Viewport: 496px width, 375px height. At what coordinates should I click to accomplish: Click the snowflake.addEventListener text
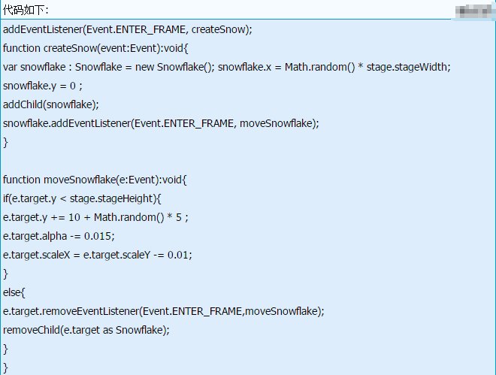tap(66, 123)
